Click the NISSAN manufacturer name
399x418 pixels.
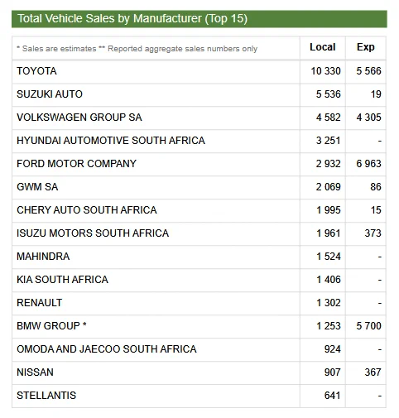(x=35, y=372)
